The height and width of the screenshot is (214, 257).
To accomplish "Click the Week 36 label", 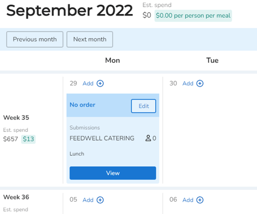I will pyautogui.click(x=16, y=197).
